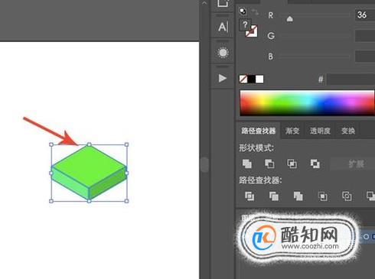Switch to the 透明度 tab
This screenshot has height=279, width=375.
click(x=320, y=131)
